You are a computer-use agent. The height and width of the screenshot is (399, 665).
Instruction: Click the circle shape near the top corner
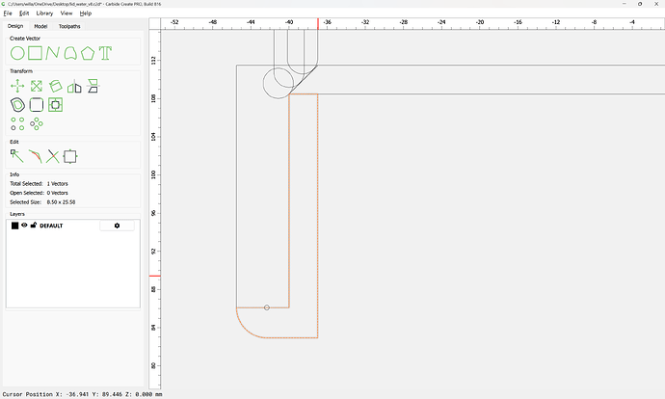279,83
